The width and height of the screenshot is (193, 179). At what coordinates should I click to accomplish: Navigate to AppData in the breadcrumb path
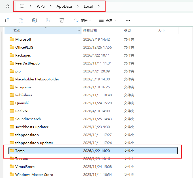click(x=64, y=6)
